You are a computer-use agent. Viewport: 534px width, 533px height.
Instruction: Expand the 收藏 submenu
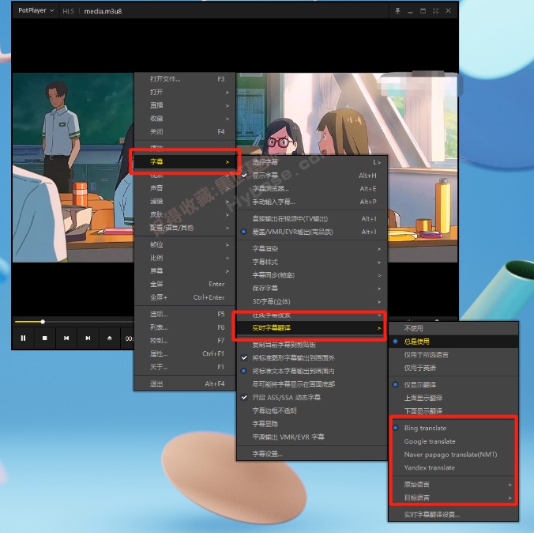coord(185,119)
